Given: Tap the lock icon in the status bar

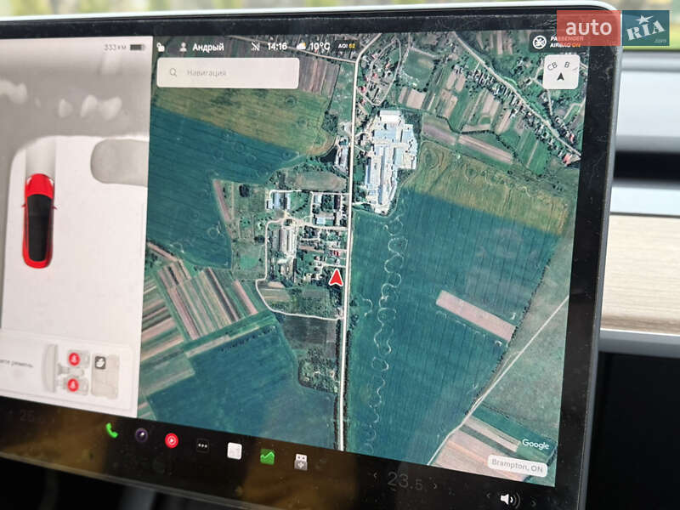Looking at the screenshot, I should pos(161,46).
